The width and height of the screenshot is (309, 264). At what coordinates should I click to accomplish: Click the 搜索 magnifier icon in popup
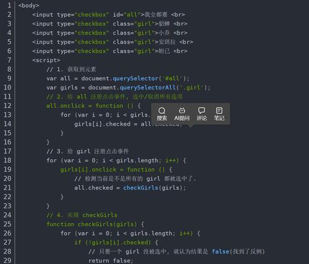coord(162,111)
